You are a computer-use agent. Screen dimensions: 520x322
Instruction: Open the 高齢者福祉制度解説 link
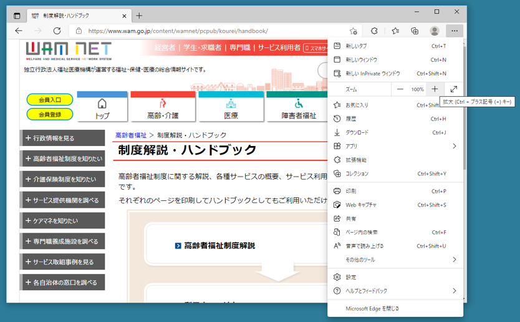[219, 246]
